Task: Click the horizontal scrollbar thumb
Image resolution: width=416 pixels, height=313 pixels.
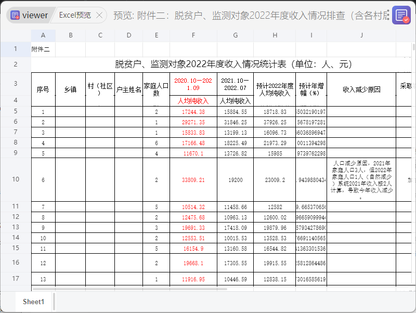Action: [129, 289]
